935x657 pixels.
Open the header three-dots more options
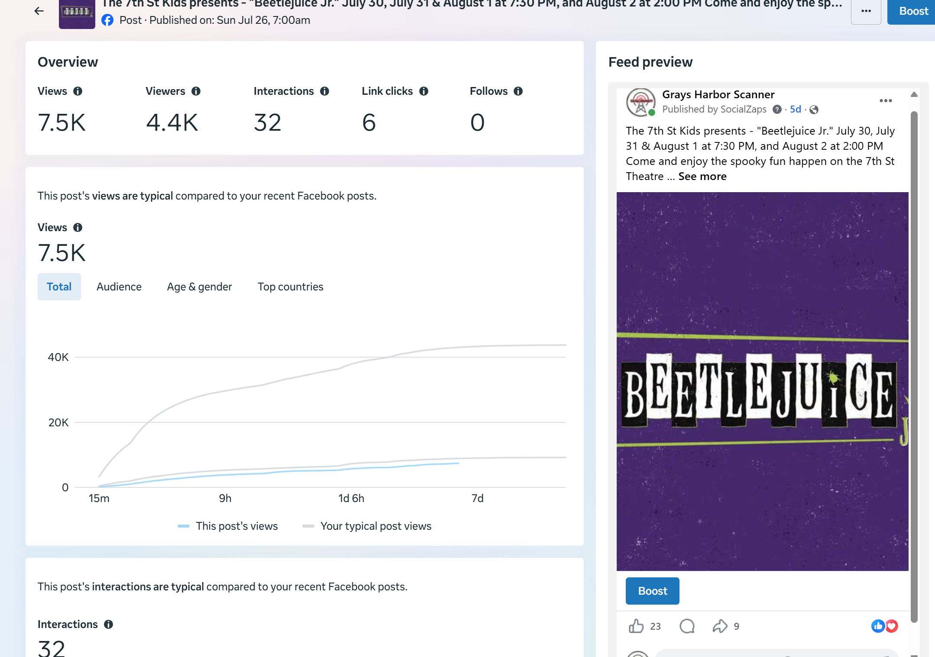866,11
